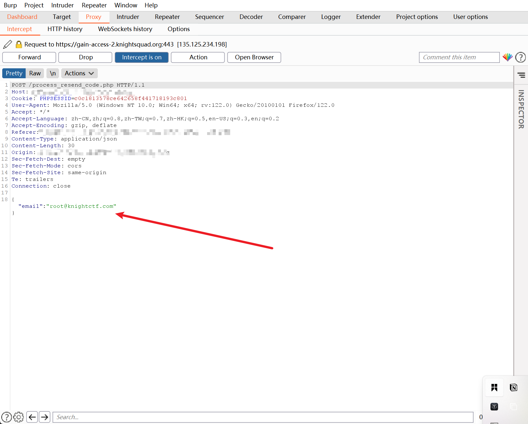Image resolution: width=528 pixels, height=424 pixels.
Task: Click the Te: trailers header
Action: 32,179
